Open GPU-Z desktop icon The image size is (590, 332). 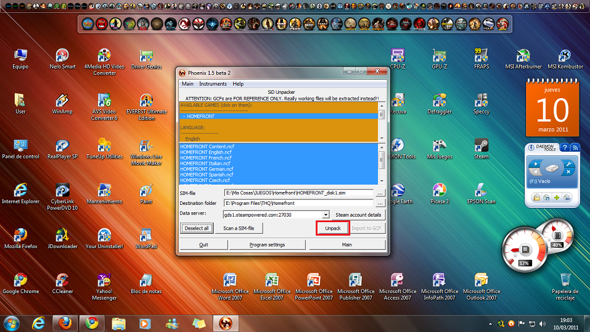click(x=440, y=59)
